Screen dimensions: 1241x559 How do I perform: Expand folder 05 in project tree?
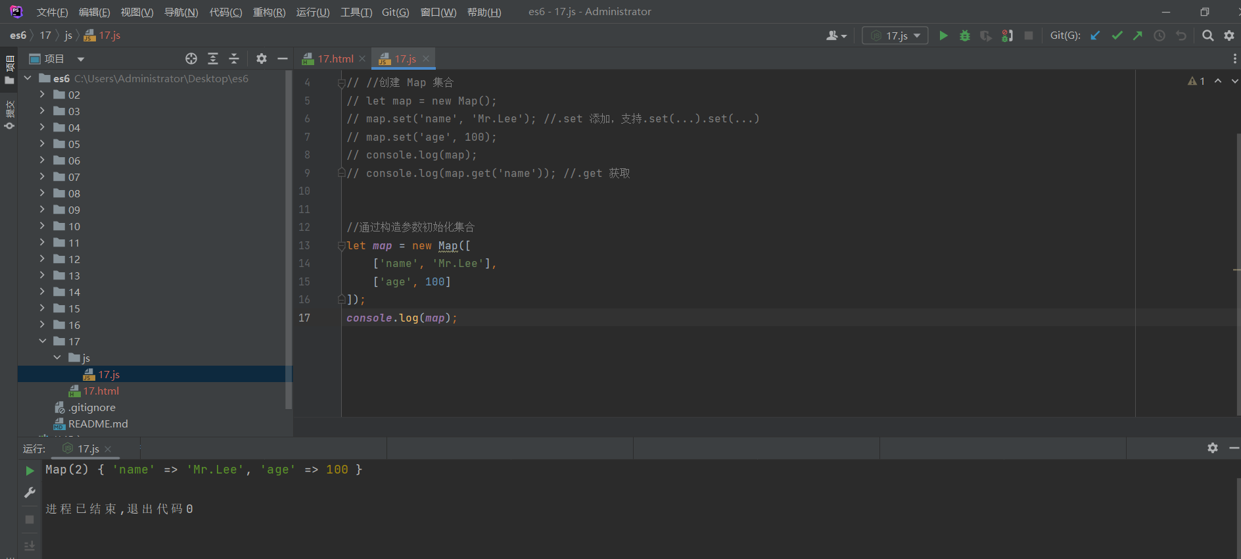pyautogui.click(x=42, y=143)
